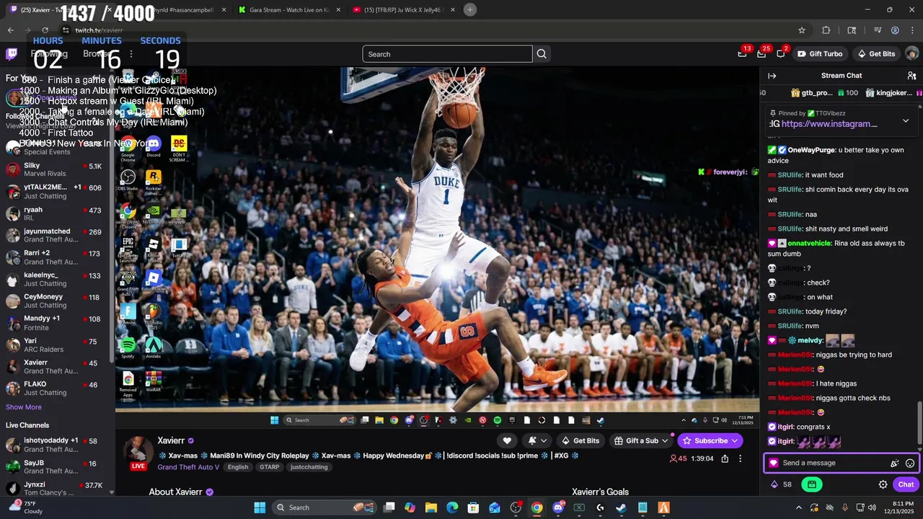This screenshot has height=519, width=923.
Task: Expand Show More followed channels
Action: coord(24,407)
